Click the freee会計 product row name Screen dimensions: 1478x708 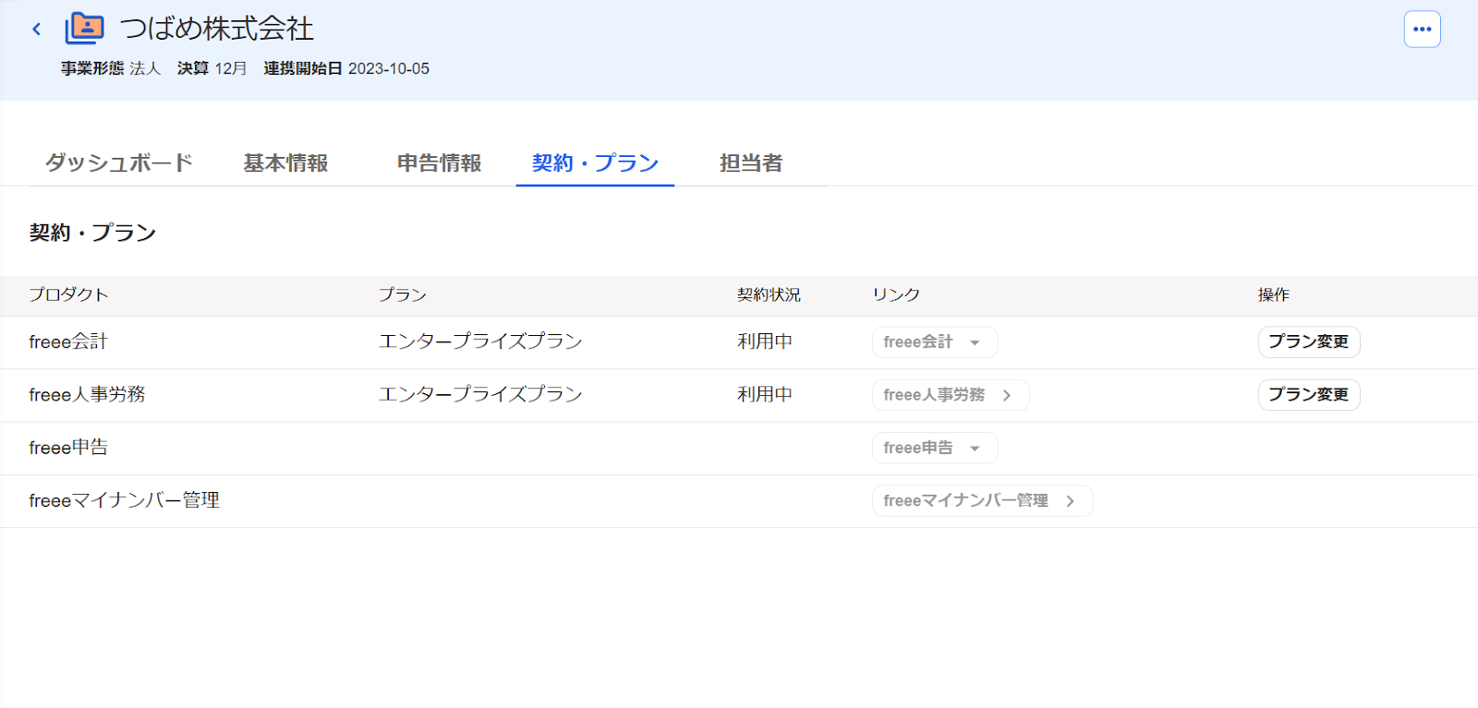coord(68,342)
